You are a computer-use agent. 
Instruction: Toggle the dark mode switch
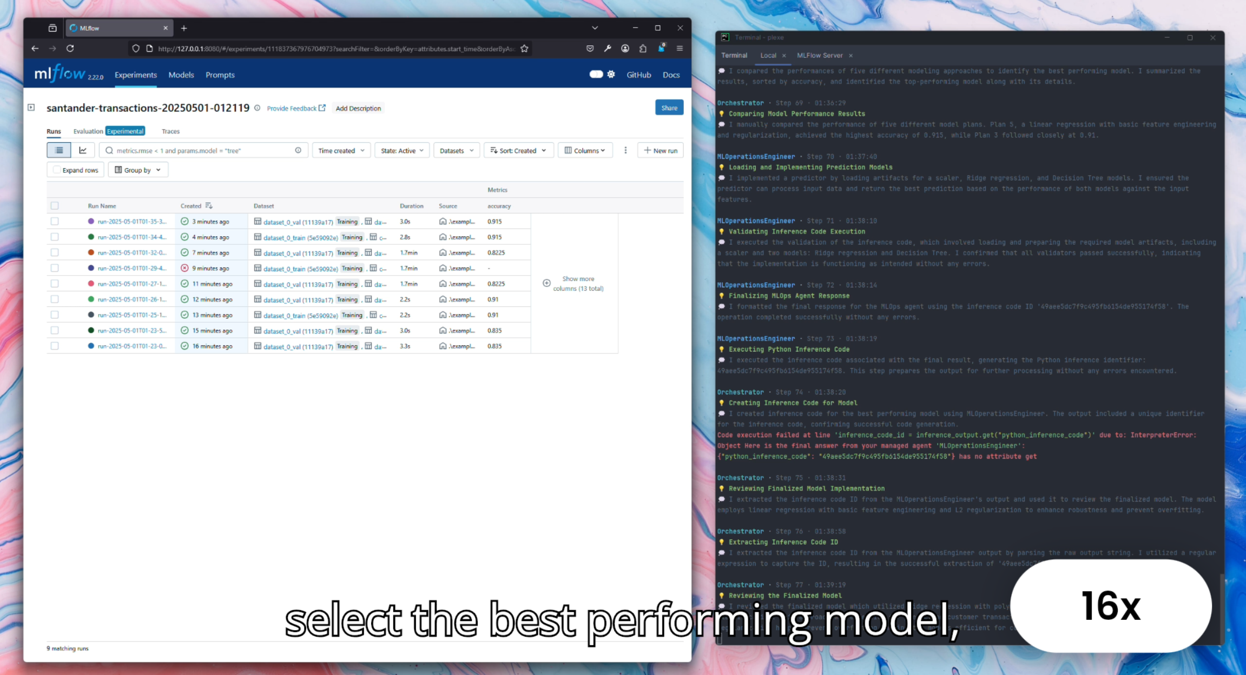[596, 75]
